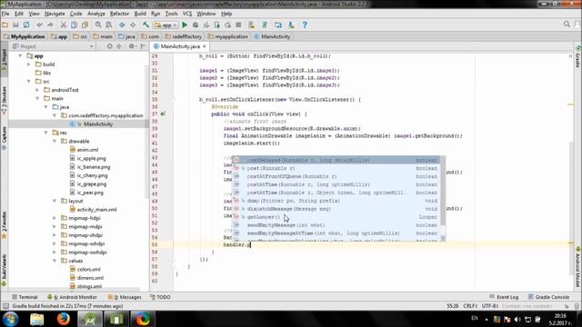The image size is (582, 327).
Task: Click the myapplication breadcrumb
Action: point(228,36)
